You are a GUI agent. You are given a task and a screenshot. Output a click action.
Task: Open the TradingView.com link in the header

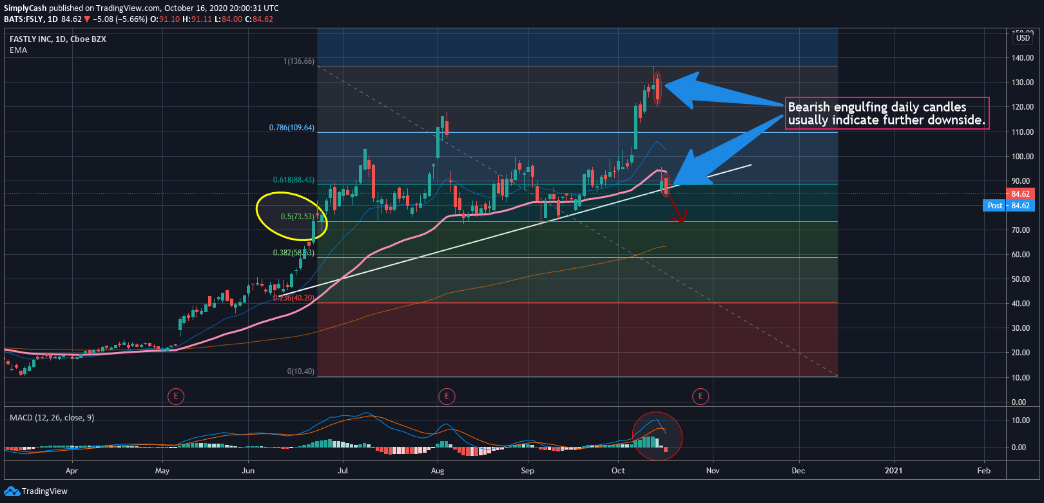(128, 8)
